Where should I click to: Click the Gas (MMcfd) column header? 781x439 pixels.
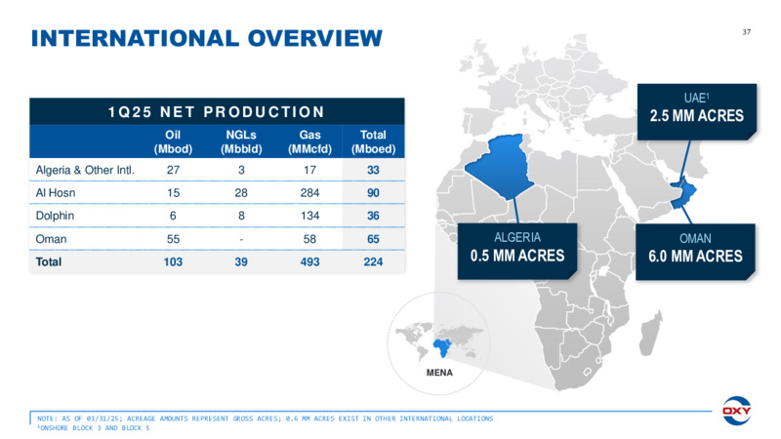tap(309, 141)
